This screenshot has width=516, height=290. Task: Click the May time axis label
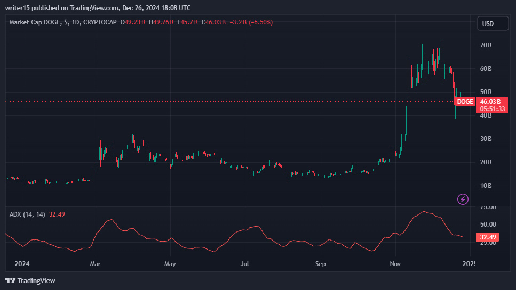pyautogui.click(x=170, y=264)
